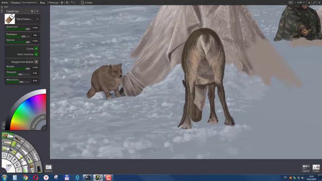Adjust the Давление slider

[18, 29]
